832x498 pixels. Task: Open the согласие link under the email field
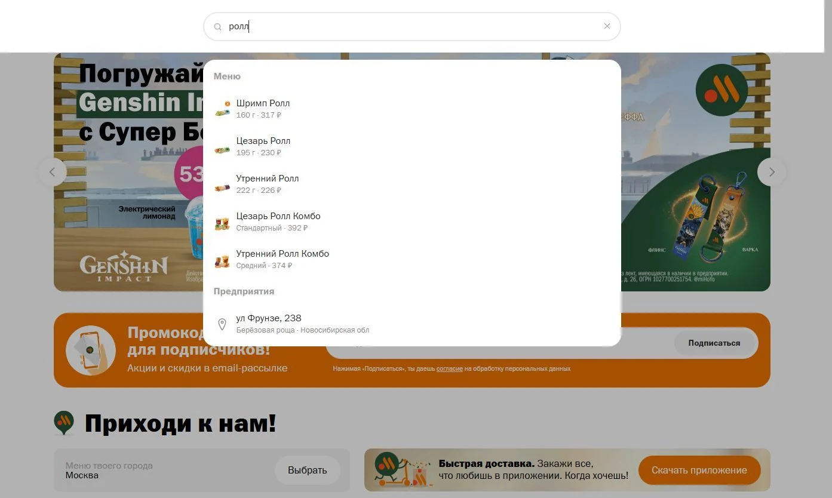click(x=449, y=369)
